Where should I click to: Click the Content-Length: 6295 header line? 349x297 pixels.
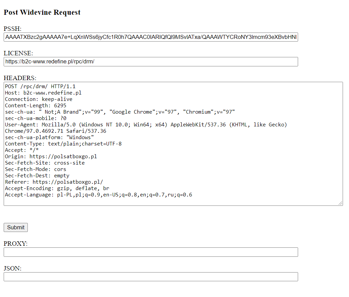[x=36, y=106]
